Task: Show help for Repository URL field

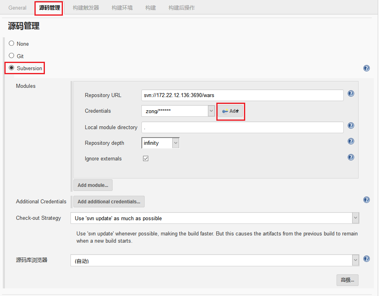Action: (351, 93)
